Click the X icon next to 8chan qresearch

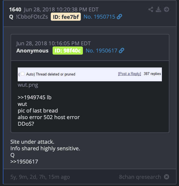[166, 177]
